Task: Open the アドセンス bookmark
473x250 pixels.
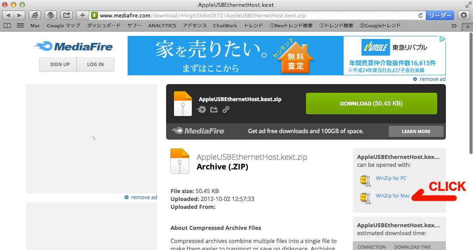Action: [195, 26]
